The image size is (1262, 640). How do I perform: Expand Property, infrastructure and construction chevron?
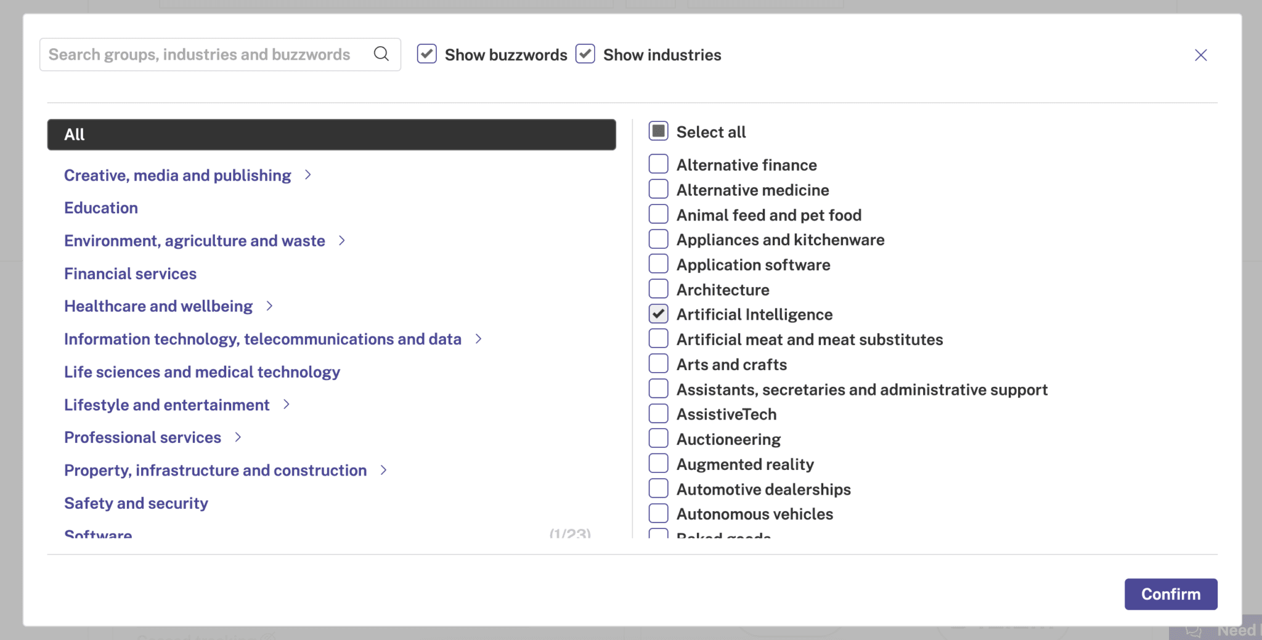pos(384,471)
